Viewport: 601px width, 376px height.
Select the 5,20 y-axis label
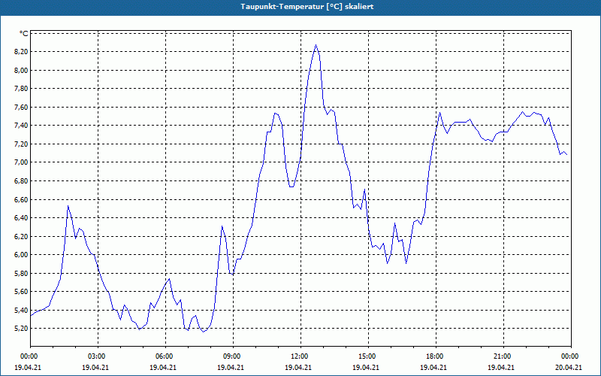tap(21, 329)
